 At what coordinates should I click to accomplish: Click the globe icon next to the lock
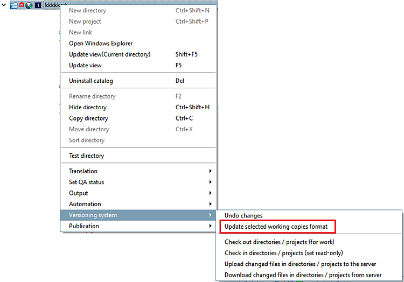29,5
